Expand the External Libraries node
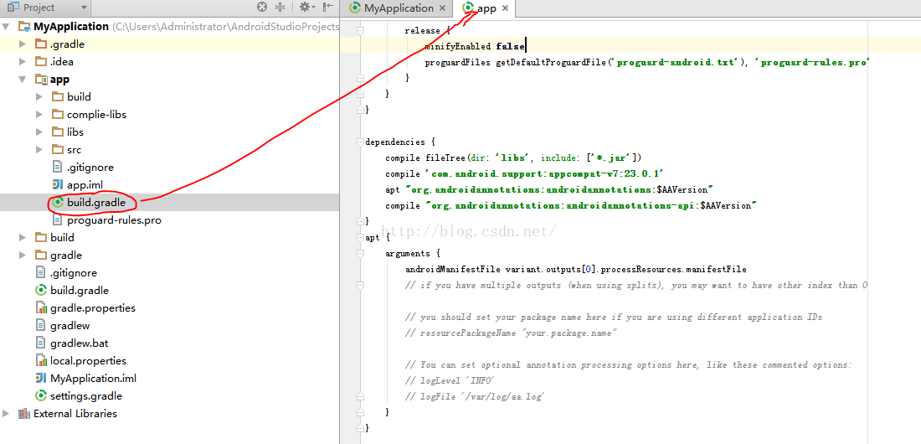The image size is (921, 444). click(x=7, y=413)
